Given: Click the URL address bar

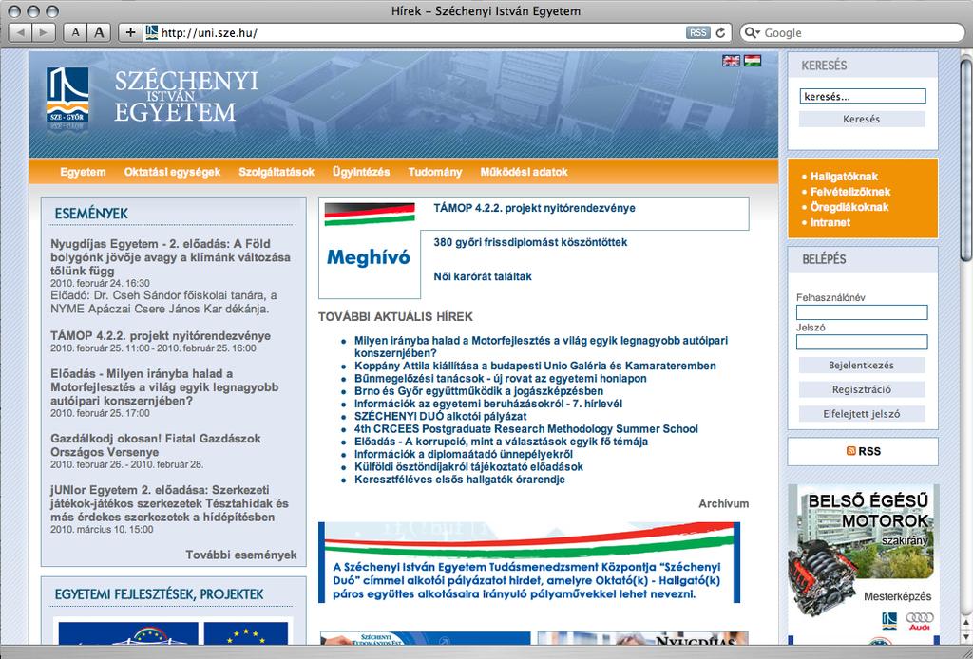Looking at the screenshot, I should tap(422, 33).
